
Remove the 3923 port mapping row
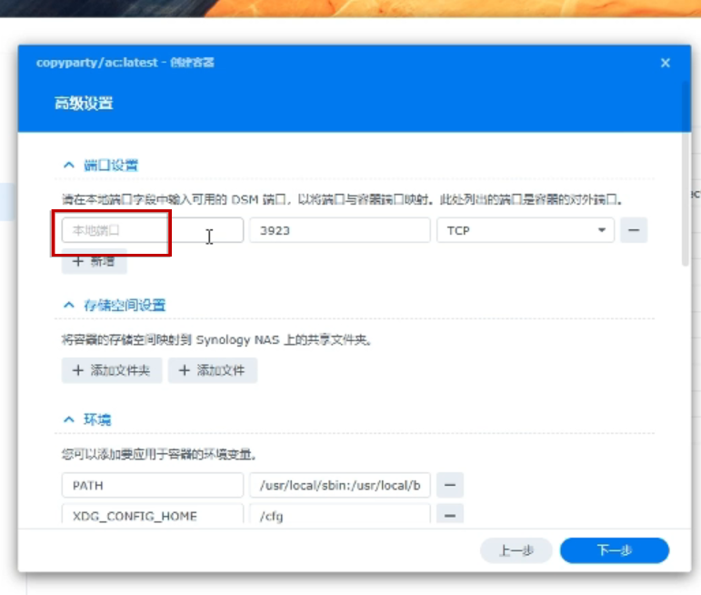[x=633, y=231]
